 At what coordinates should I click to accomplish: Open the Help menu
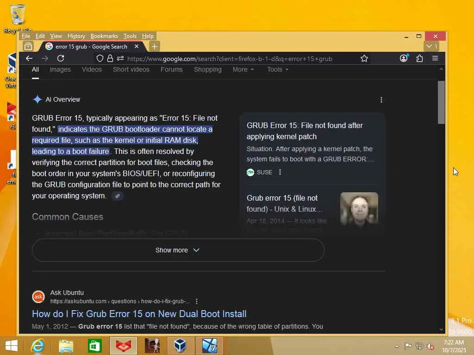[x=148, y=36]
